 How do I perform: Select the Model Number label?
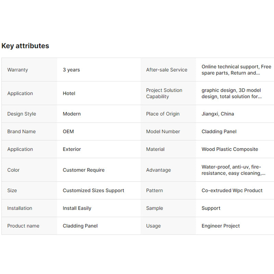click(x=163, y=132)
